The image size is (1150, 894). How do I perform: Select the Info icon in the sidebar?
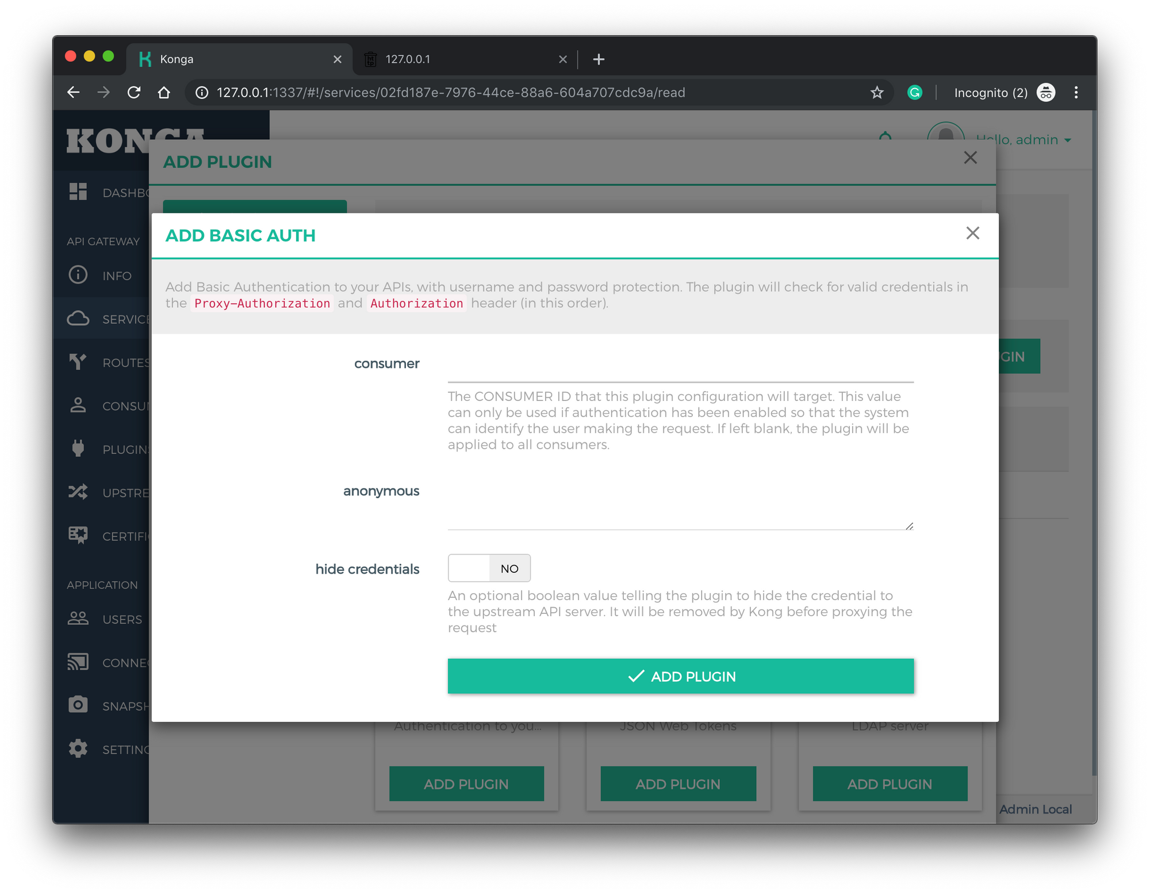[x=78, y=275]
